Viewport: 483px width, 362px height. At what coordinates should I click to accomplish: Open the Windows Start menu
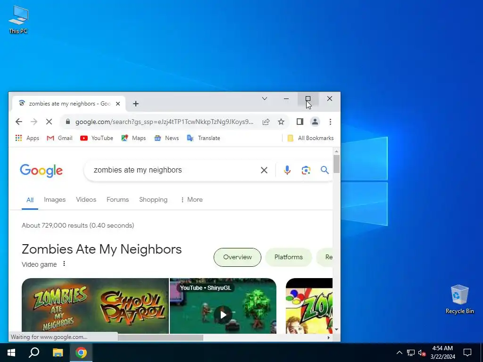[x=11, y=353]
